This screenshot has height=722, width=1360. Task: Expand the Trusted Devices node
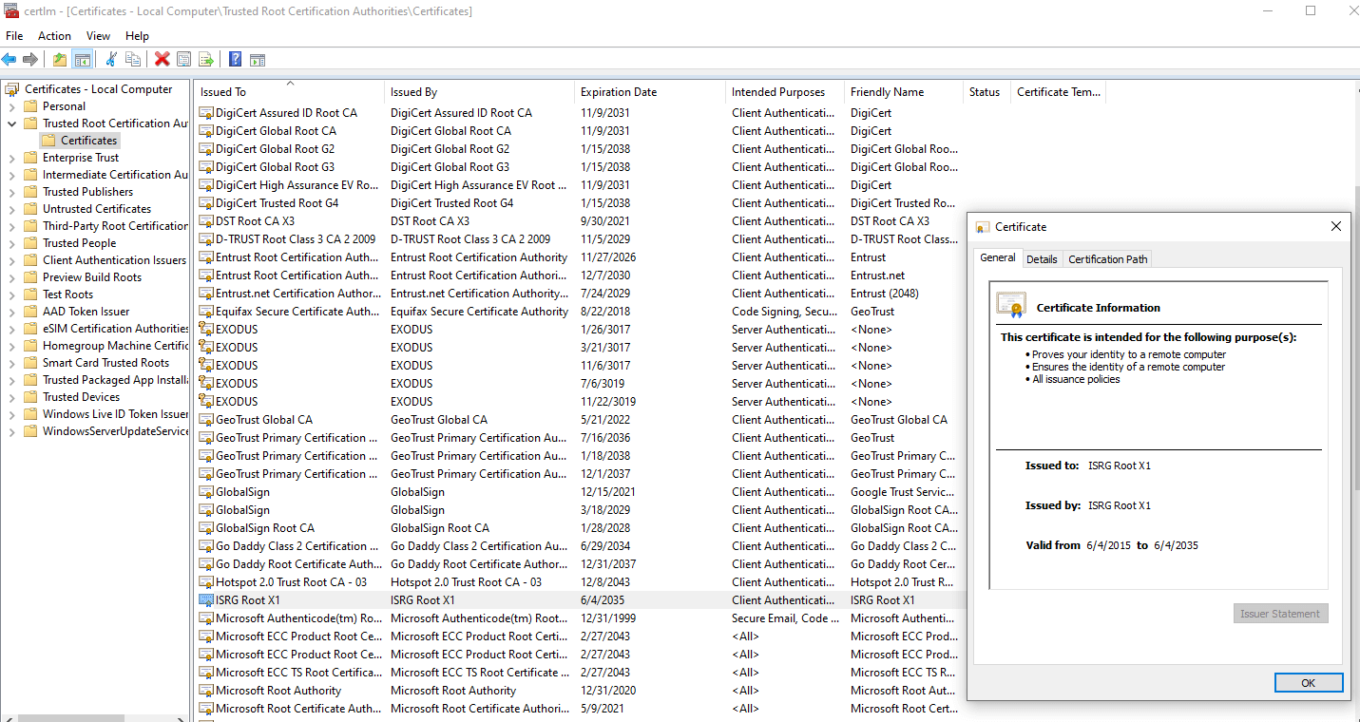(x=11, y=397)
